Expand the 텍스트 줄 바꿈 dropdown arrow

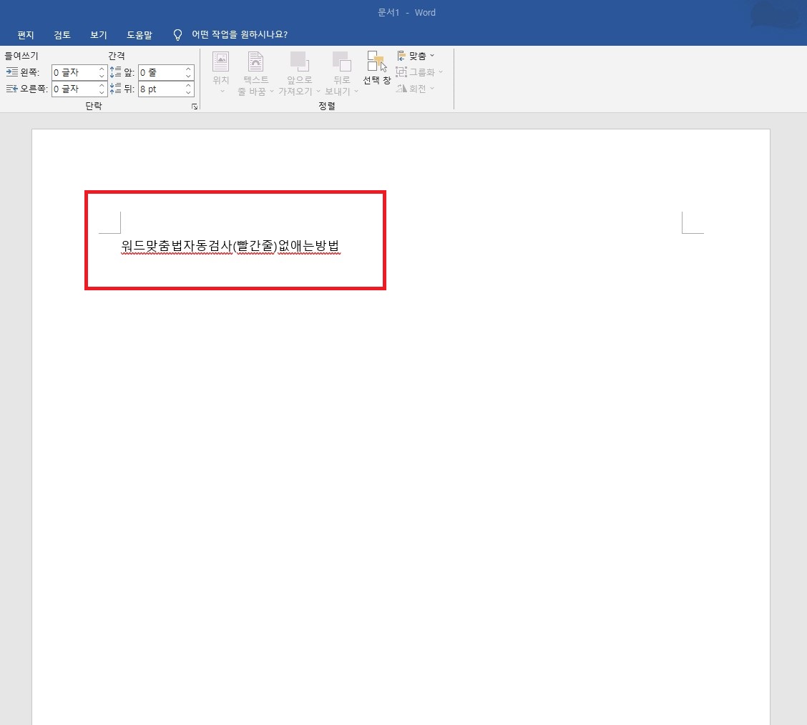272,92
